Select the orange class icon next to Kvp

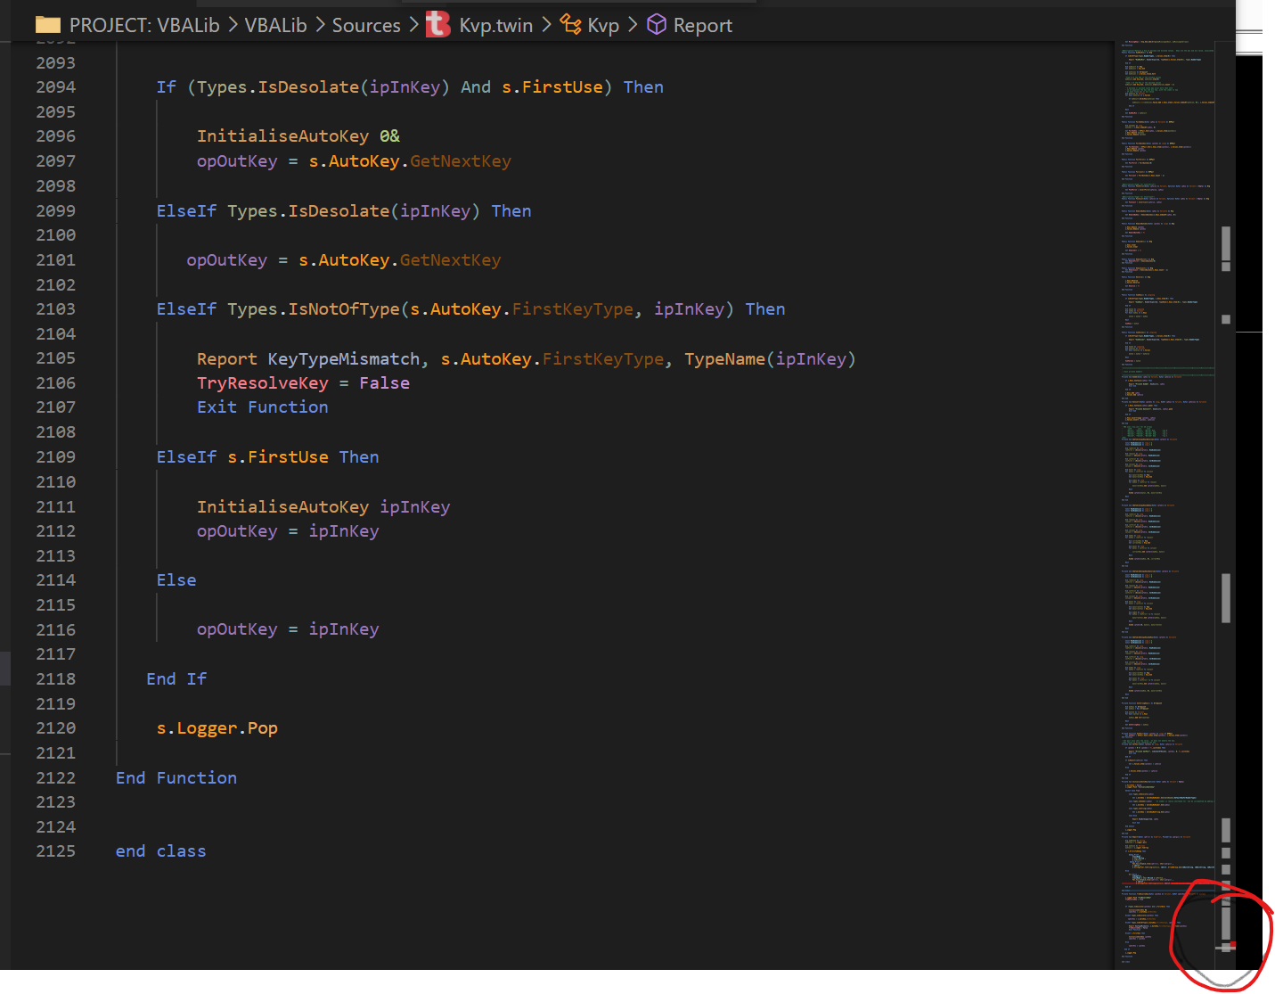(571, 24)
